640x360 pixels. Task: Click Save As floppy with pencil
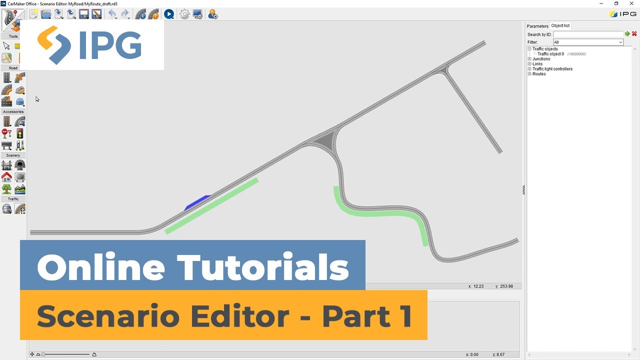click(97, 14)
